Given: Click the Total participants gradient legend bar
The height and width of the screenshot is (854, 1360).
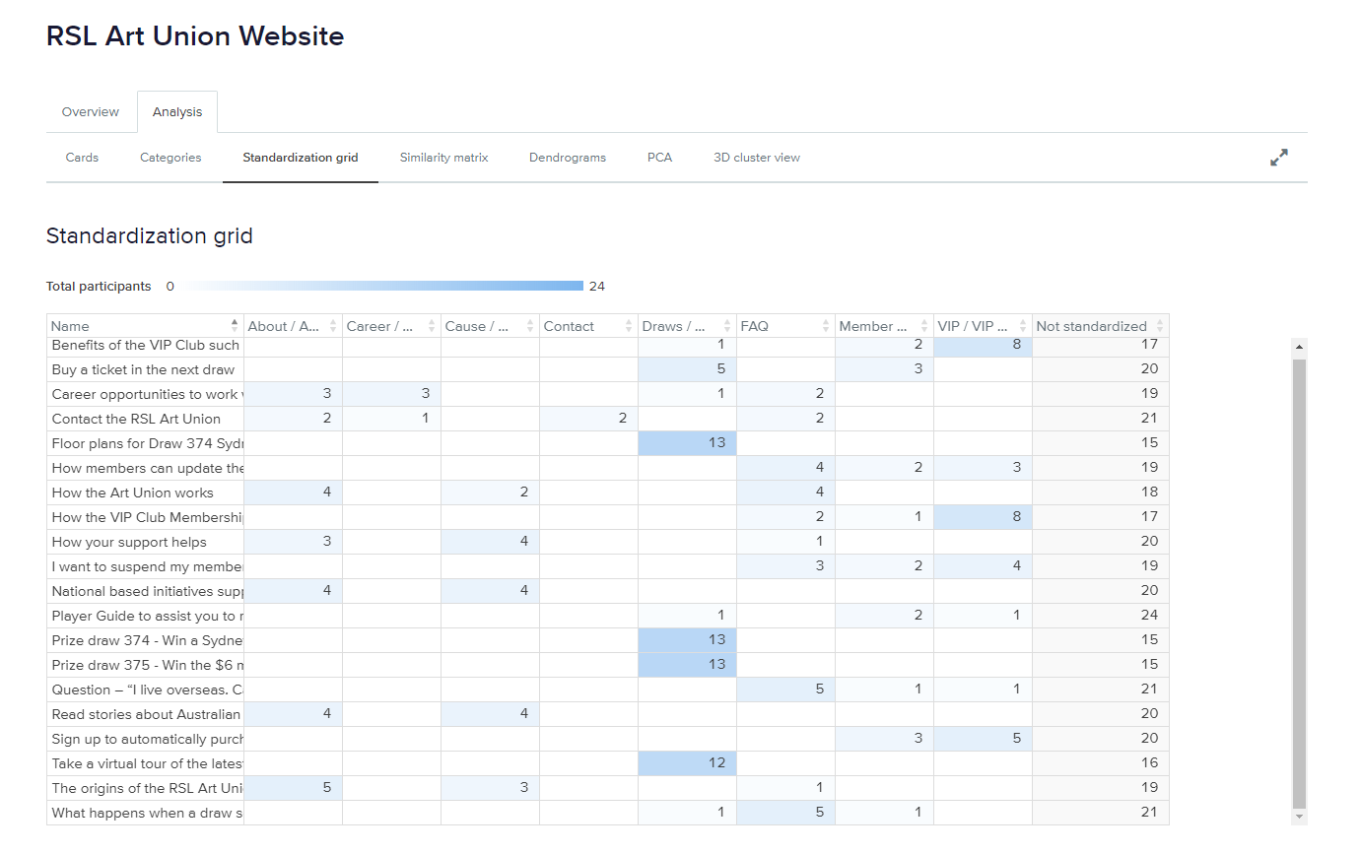Looking at the screenshot, I should (x=384, y=286).
